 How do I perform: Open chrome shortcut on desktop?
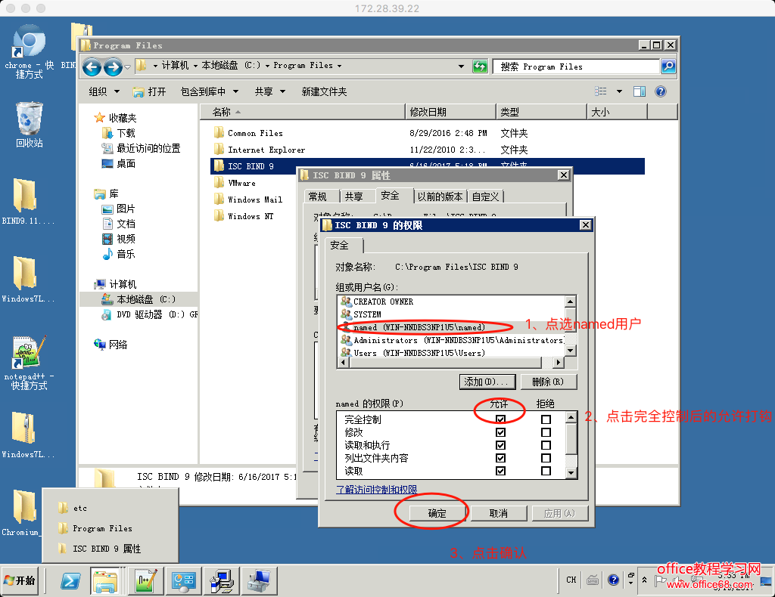tap(30, 52)
